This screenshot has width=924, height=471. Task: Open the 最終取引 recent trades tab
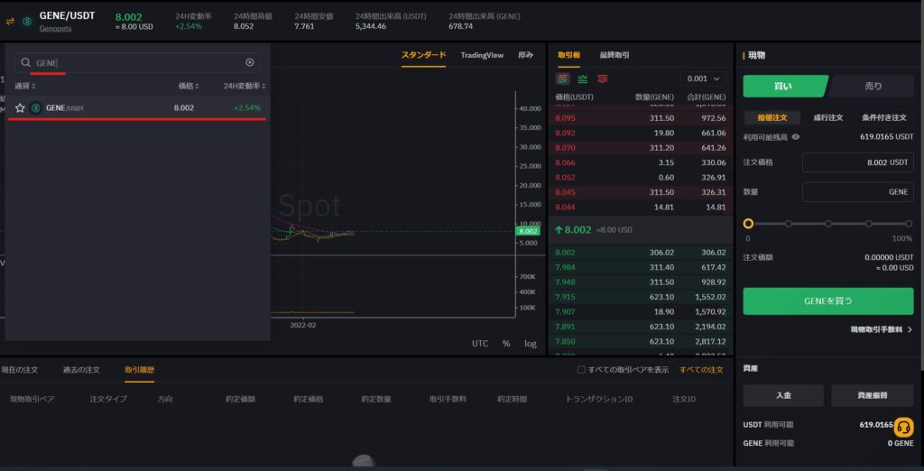pos(614,55)
